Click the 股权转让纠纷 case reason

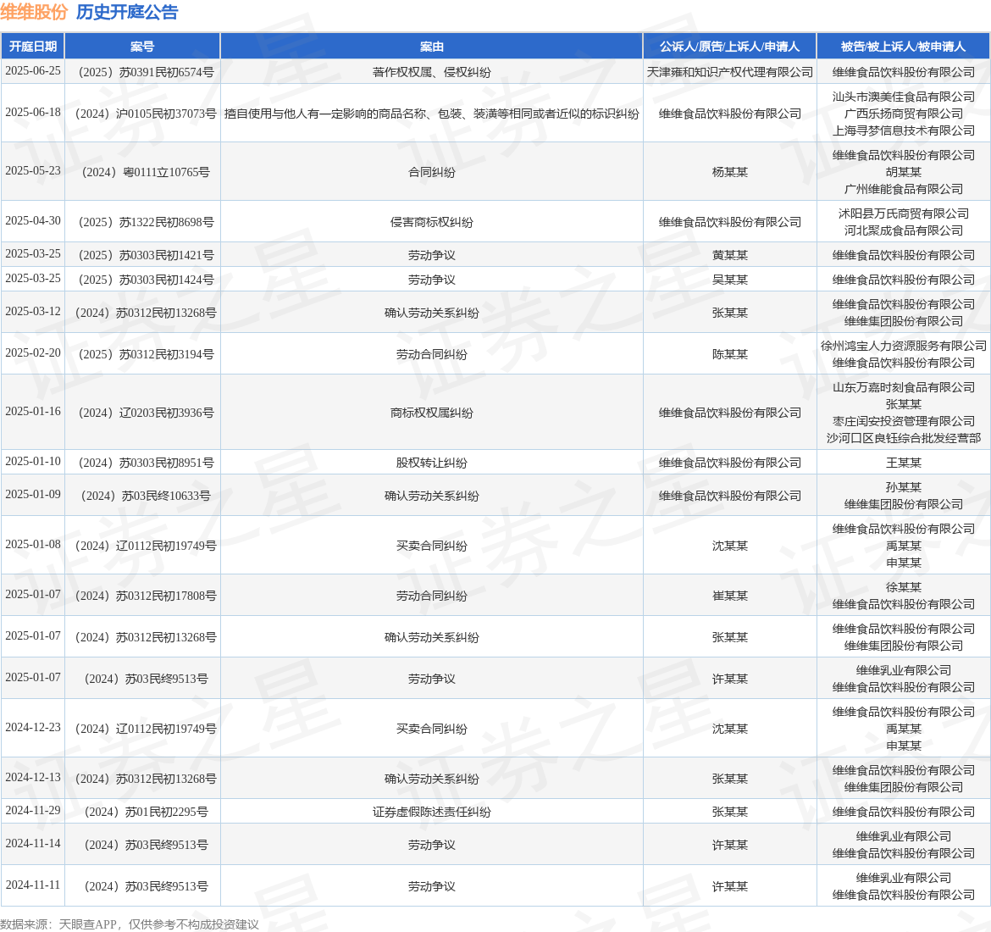(x=432, y=463)
